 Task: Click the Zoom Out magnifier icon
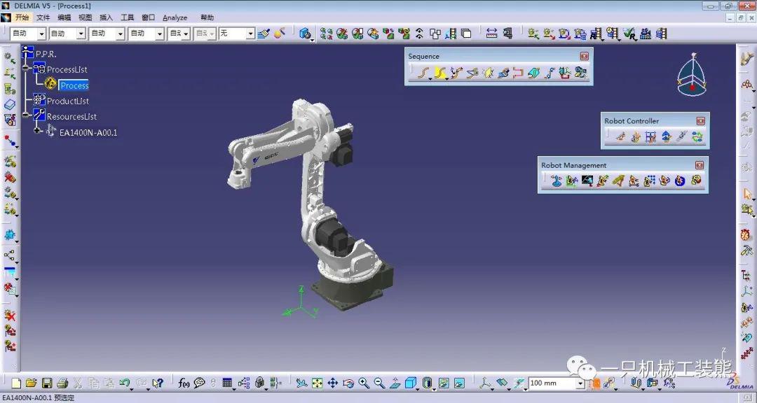pyautogui.click(x=379, y=383)
